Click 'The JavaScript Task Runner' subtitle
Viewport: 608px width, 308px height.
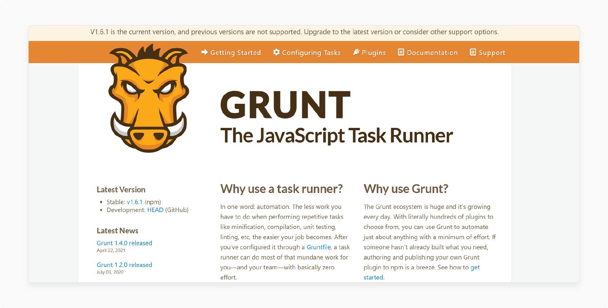(x=337, y=136)
